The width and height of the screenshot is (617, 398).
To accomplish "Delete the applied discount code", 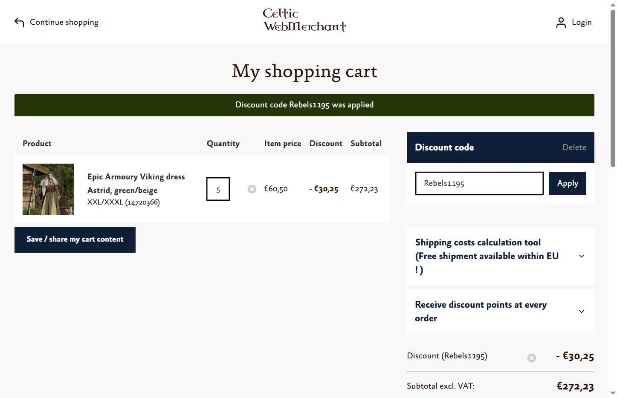I will tap(574, 147).
